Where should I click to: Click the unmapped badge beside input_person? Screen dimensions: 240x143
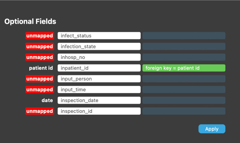click(40, 79)
